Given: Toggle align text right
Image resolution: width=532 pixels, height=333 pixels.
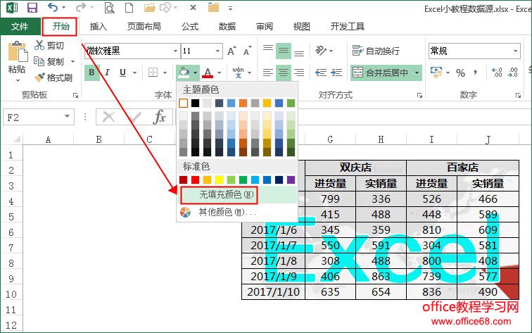Looking at the screenshot, I should coord(299,73).
